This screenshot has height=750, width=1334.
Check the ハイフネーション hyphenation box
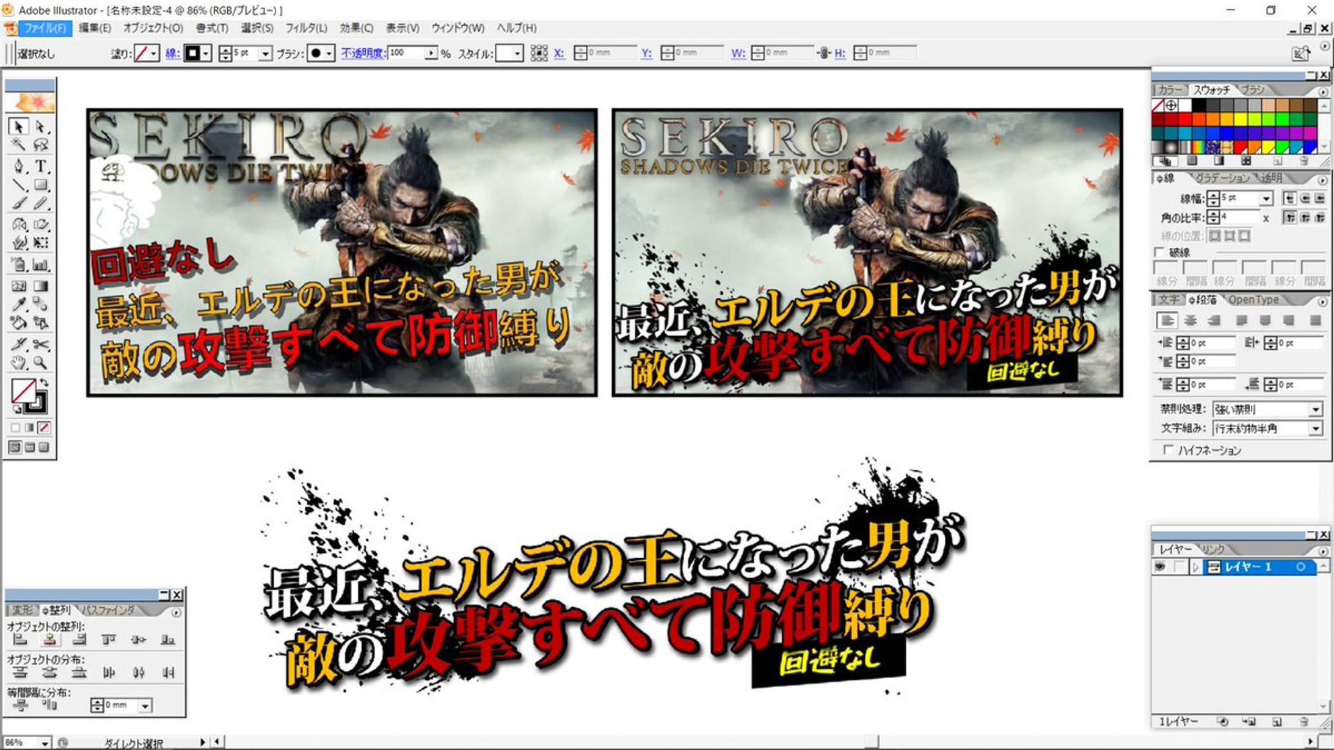pos(1168,450)
